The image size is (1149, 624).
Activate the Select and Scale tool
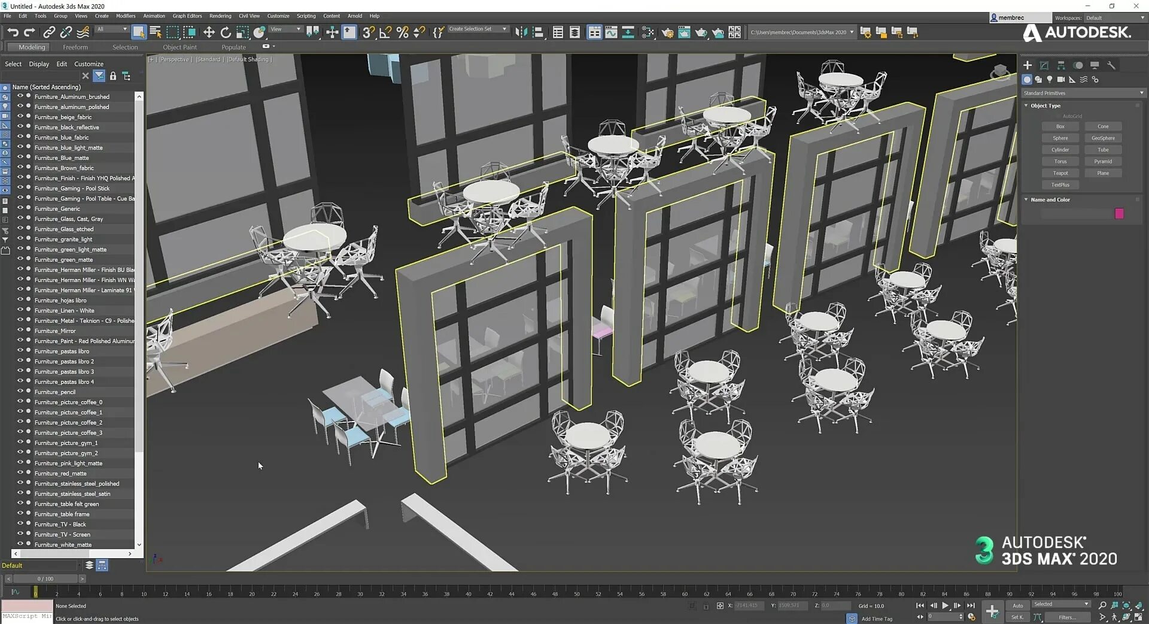tap(242, 32)
